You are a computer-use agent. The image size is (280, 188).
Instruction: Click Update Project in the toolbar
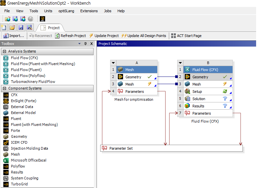[104, 36]
